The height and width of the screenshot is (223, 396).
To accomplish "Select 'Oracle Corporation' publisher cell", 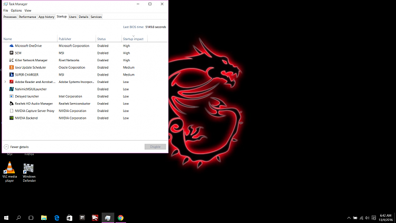I will [72, 67].
